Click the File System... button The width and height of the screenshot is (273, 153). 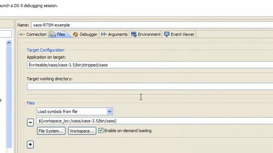51,131
